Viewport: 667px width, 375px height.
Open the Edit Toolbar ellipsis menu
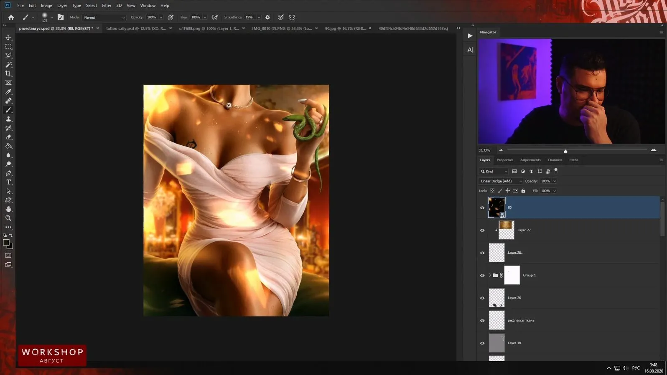coord(8,227)
